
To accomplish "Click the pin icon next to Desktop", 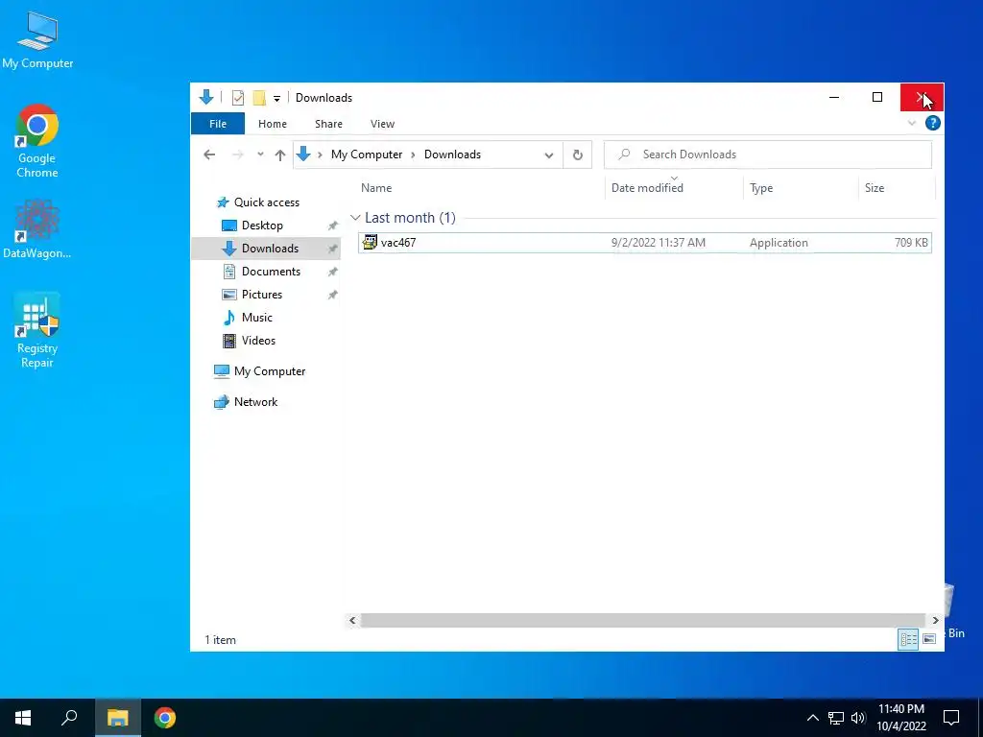I will (x=333, y=226).
